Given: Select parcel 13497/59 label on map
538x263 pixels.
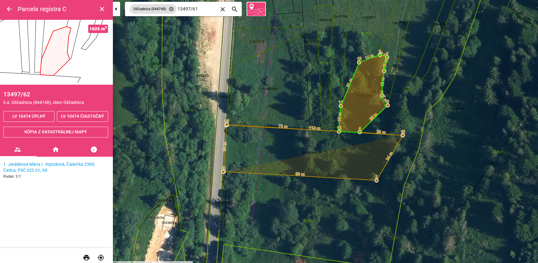Looking at the screenshot, I should point(270,89).
